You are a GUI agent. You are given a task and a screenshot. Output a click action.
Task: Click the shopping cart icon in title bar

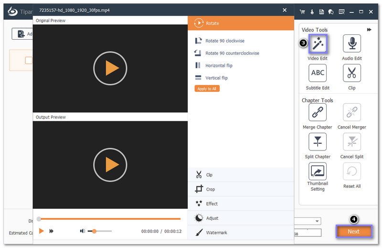[302, 11]
